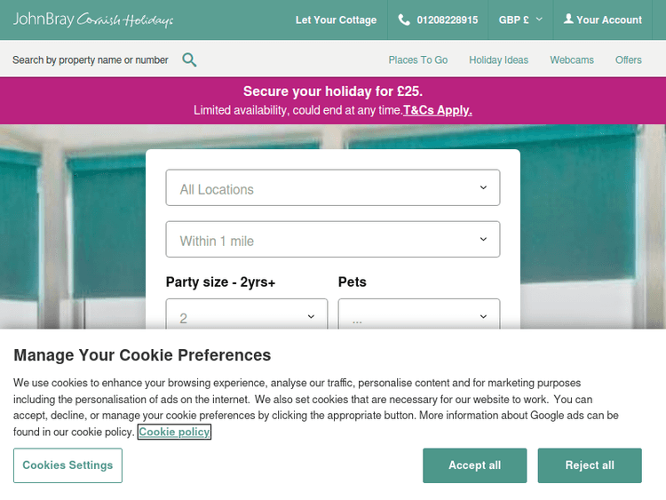Open the GBP £ currency dropdown
The width and height of the screenshot is (666, 500).
coord(520,20)
